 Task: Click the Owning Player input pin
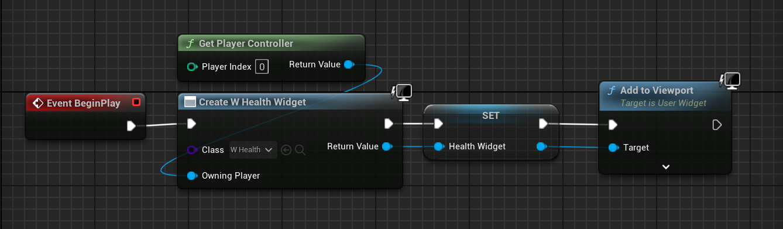[x=192, y=176]
